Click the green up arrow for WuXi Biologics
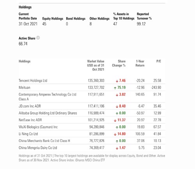Screen dimensions: 195x169 [x=117, y=127]
